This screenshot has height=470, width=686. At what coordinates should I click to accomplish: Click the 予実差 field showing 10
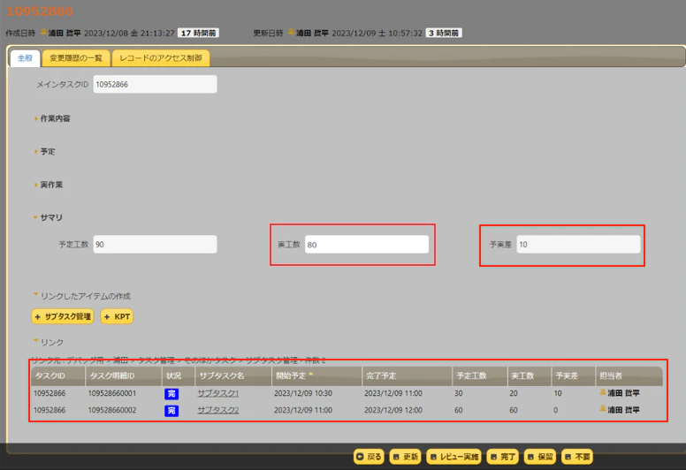[578, 245]
